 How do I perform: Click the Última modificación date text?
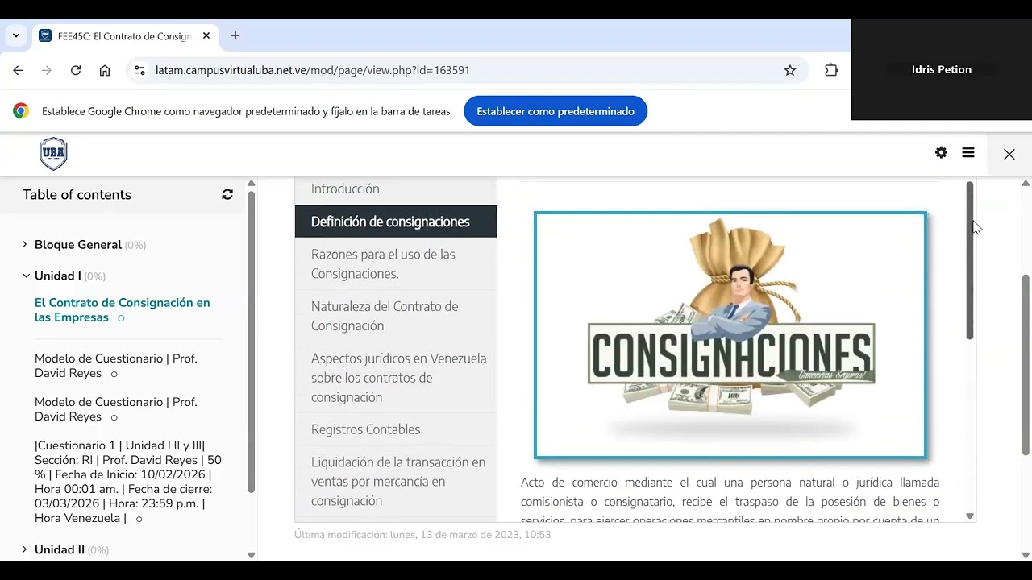coord(422,534)
